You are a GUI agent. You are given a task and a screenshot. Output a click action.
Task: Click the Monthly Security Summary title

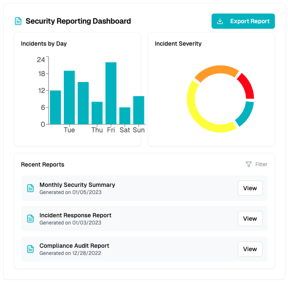[77, 185]
